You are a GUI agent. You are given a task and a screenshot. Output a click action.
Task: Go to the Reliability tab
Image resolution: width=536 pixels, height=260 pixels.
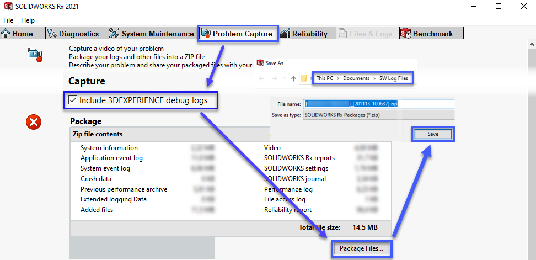307,34
